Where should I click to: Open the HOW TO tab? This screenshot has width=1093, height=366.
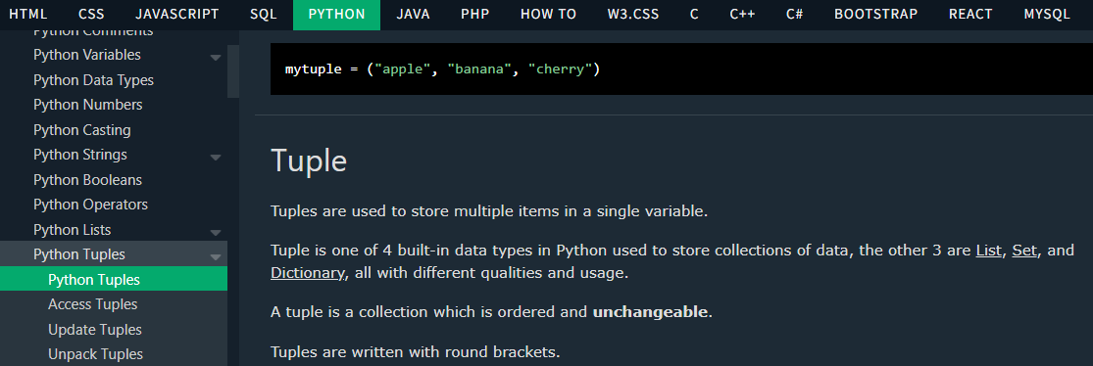point(549,14)
